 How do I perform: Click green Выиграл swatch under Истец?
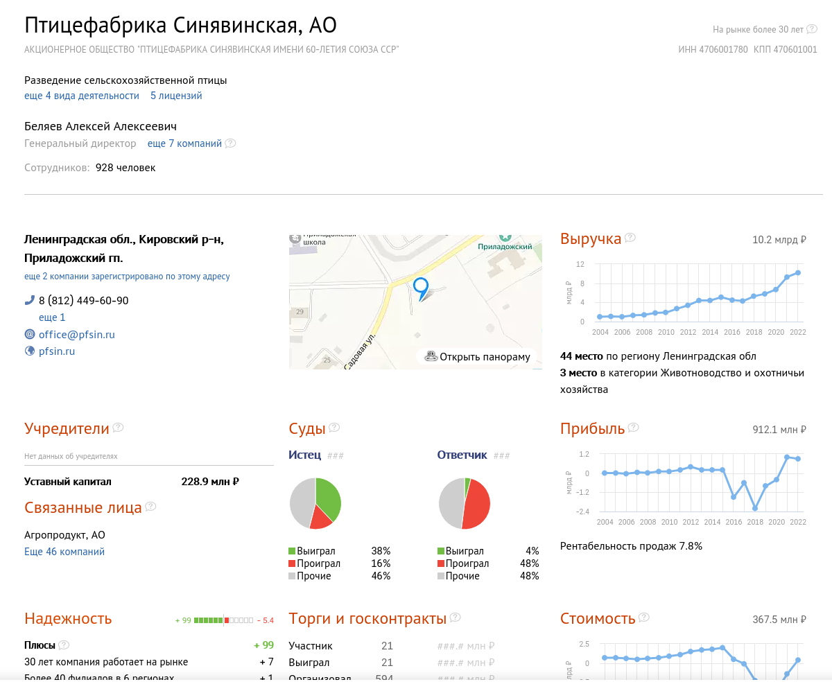pos(293,551)
